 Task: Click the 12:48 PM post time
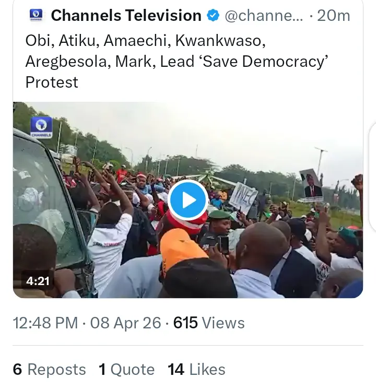(x=45, y=323)
